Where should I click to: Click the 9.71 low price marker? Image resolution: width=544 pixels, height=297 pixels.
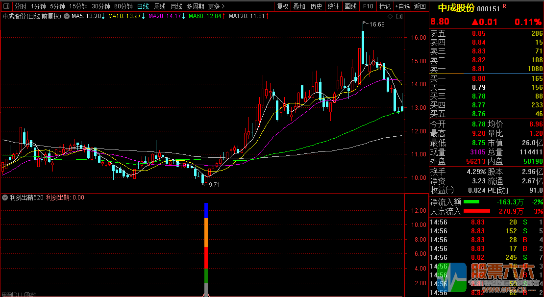coord(214,185)
